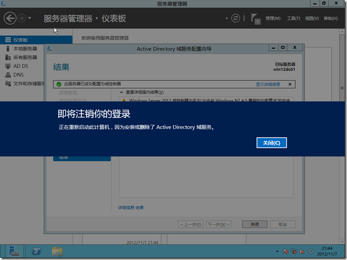The image size is (347, 260).
Task: Click the 详细信息 结果 link
Action: [x=131, y=207]
